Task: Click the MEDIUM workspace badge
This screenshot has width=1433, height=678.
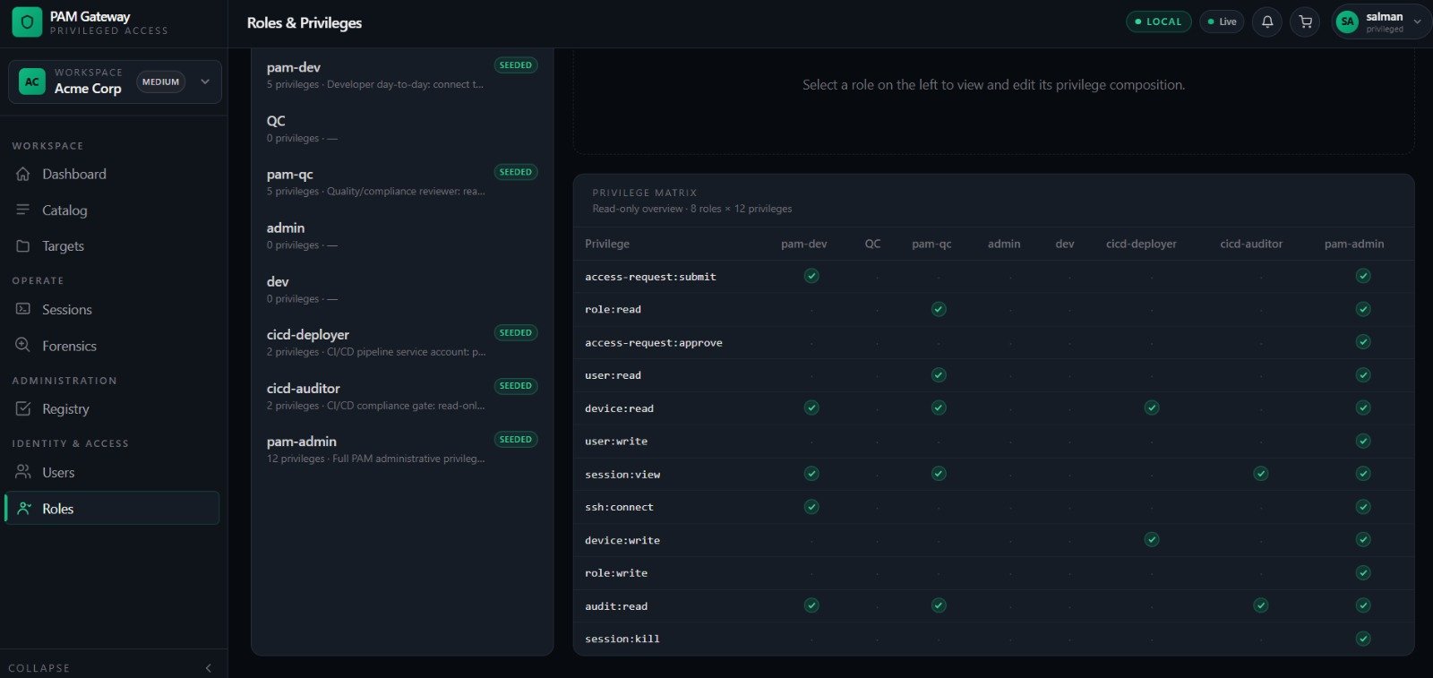Action: 160,82
